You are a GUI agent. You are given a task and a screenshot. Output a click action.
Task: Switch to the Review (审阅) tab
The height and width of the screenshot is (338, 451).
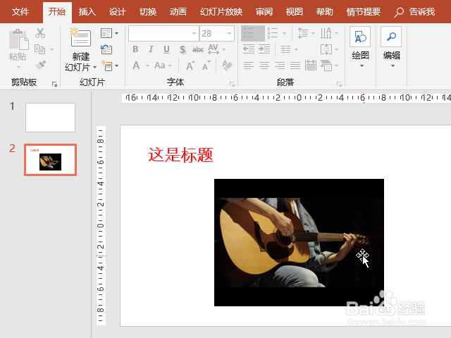click(264, 12)
